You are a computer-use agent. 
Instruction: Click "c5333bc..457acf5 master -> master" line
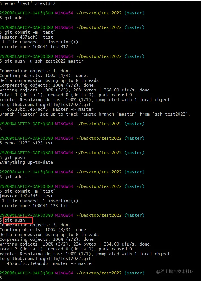coord(50,109)
